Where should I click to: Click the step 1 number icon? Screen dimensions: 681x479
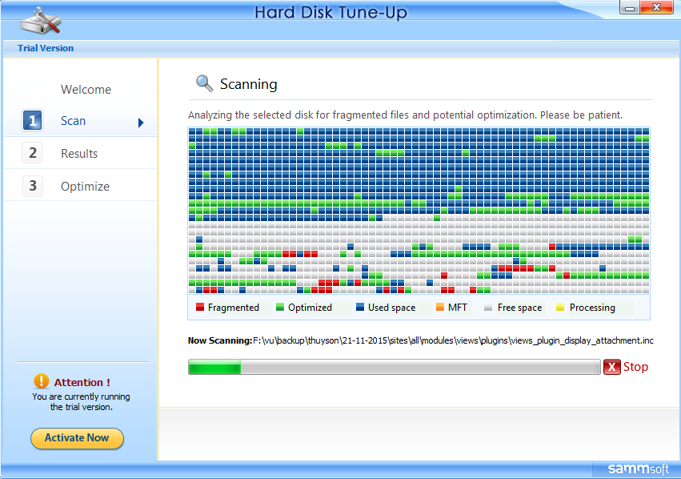tap(33, 121)
